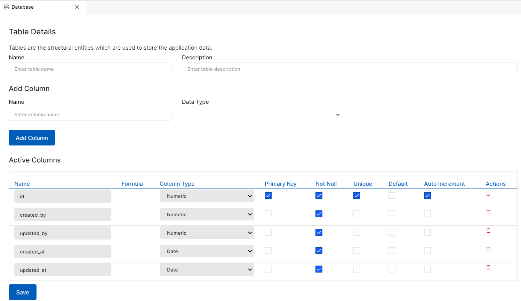The width and height of the screenshot is (521, 301).
Task: Uncheck Not Null for the id column
Action: pos(319,195)
